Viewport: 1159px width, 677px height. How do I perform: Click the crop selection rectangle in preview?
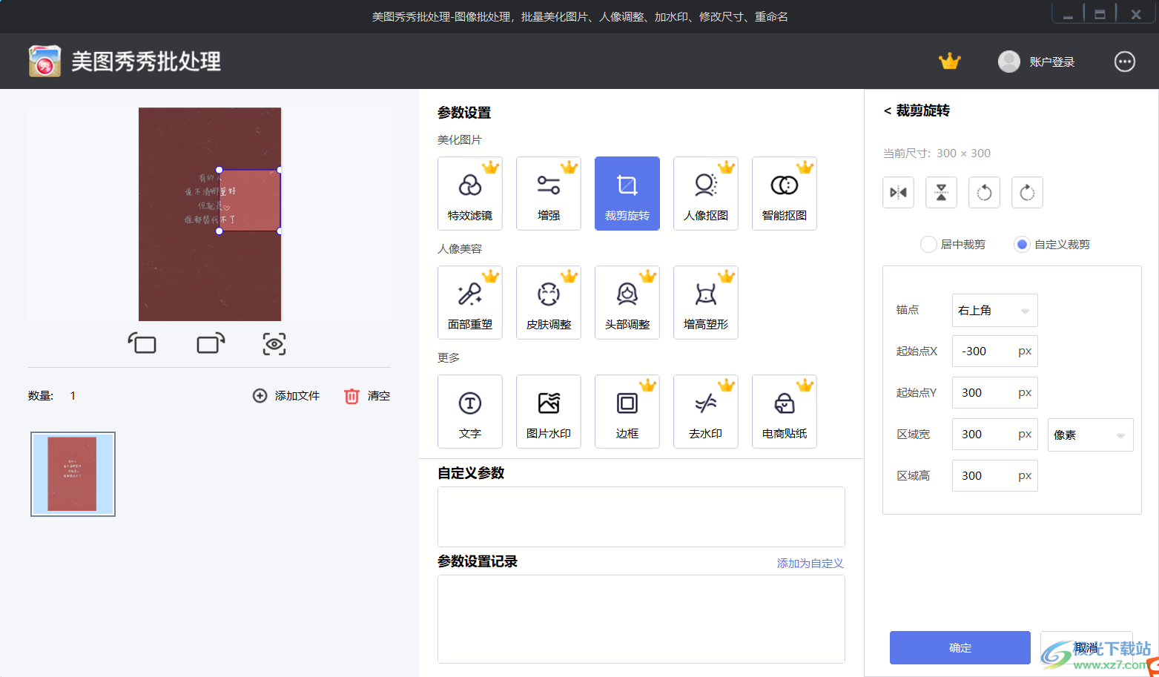pos(250,200)
